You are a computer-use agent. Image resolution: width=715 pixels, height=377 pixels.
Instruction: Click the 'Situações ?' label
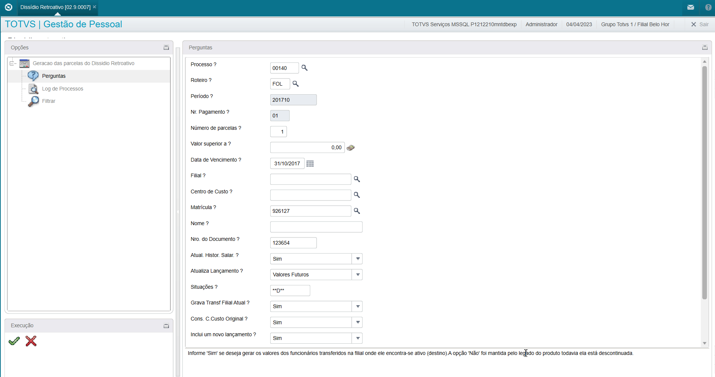pos(204,287)
